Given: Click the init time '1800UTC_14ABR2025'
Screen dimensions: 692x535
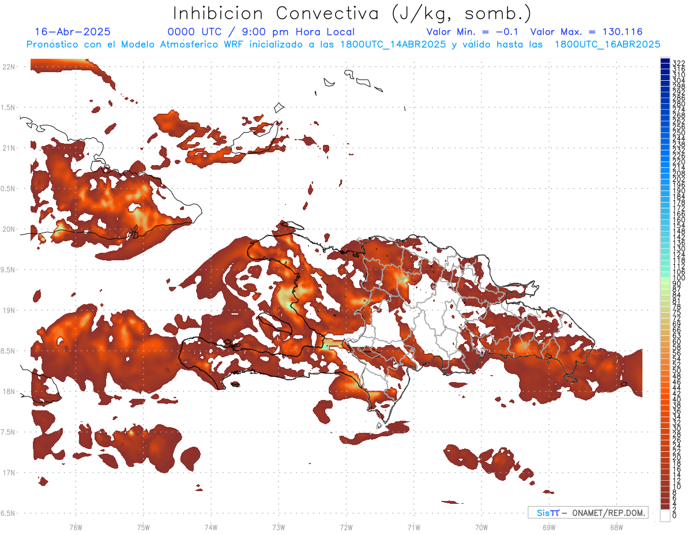Looking at the screenshot, I should [393, 44].
